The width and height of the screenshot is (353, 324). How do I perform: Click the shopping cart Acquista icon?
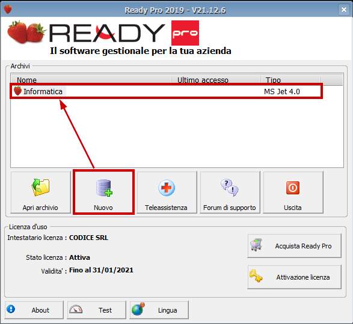tap(256, 245)
